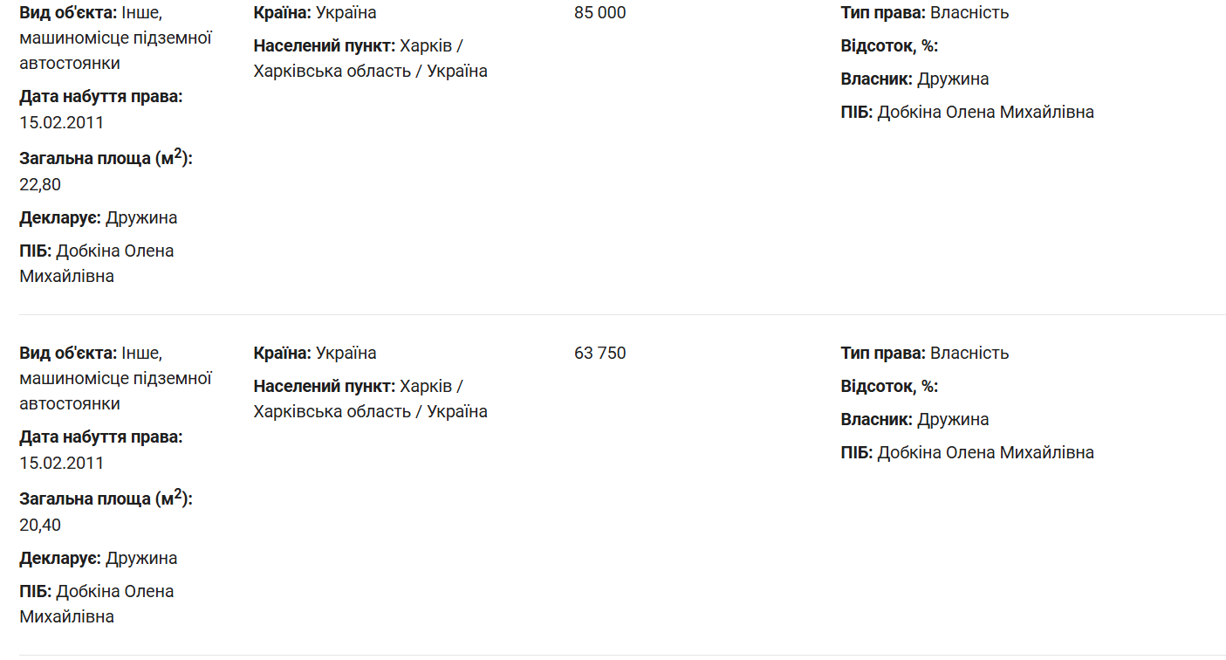Click 'Дата набуття права' label above the 20,40 area
This screenshot has height=660, width=1226.
[101, 437]
